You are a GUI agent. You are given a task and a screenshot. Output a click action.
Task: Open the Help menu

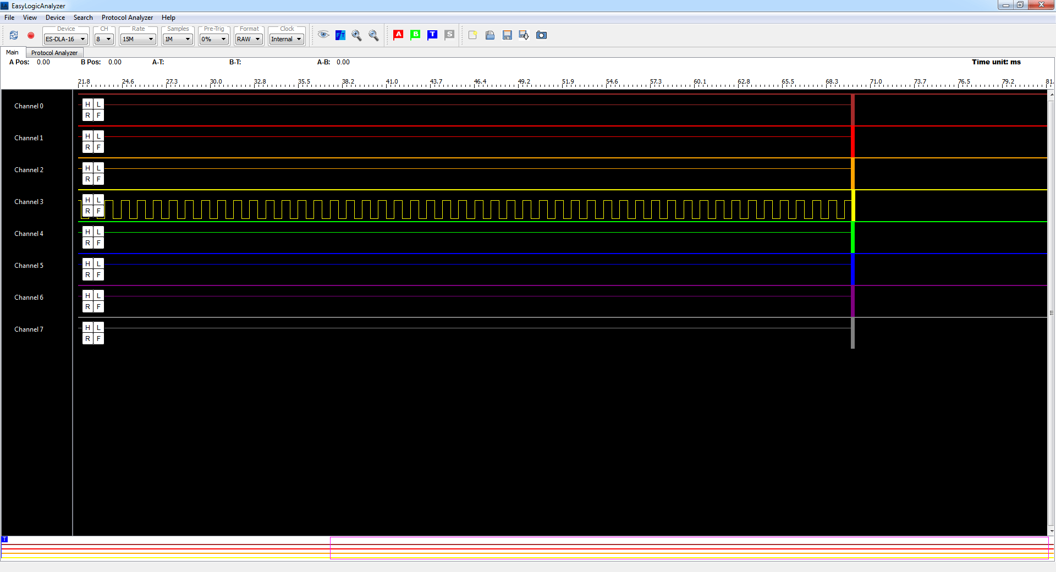point(168,18)
